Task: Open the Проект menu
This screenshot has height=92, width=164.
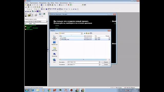Action: [27, 3]
